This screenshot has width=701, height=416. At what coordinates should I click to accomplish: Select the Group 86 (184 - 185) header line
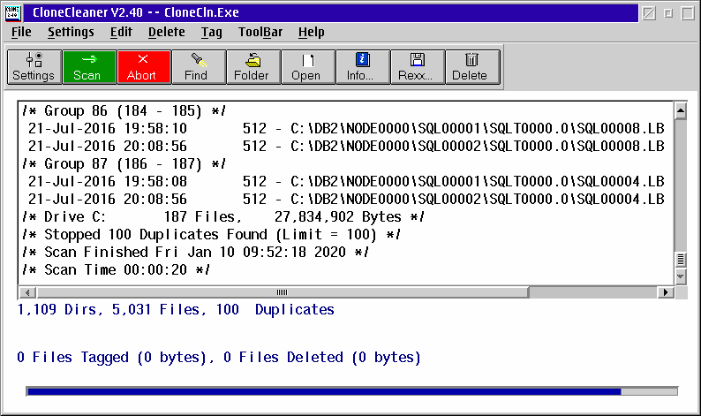coord(124,110)
